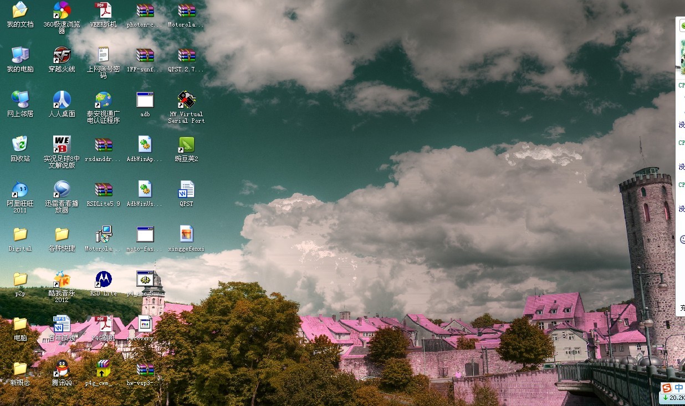Launch the 实况足球8中文解说版 shortcut
Viewport: 685px width, 406px height.
[x=62, y=144]
